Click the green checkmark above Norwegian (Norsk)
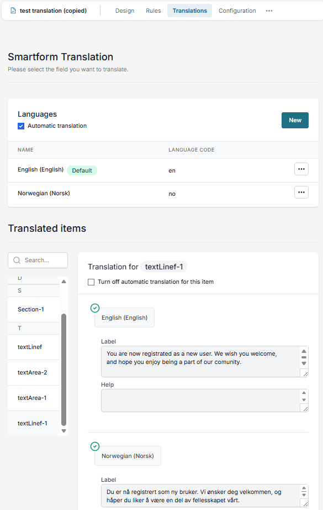The image size is (323, 510). point(95,446)
